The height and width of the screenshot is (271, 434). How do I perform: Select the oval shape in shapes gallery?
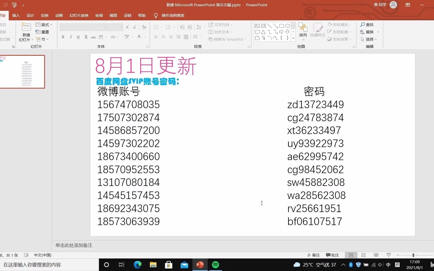[x=288, y=26]
